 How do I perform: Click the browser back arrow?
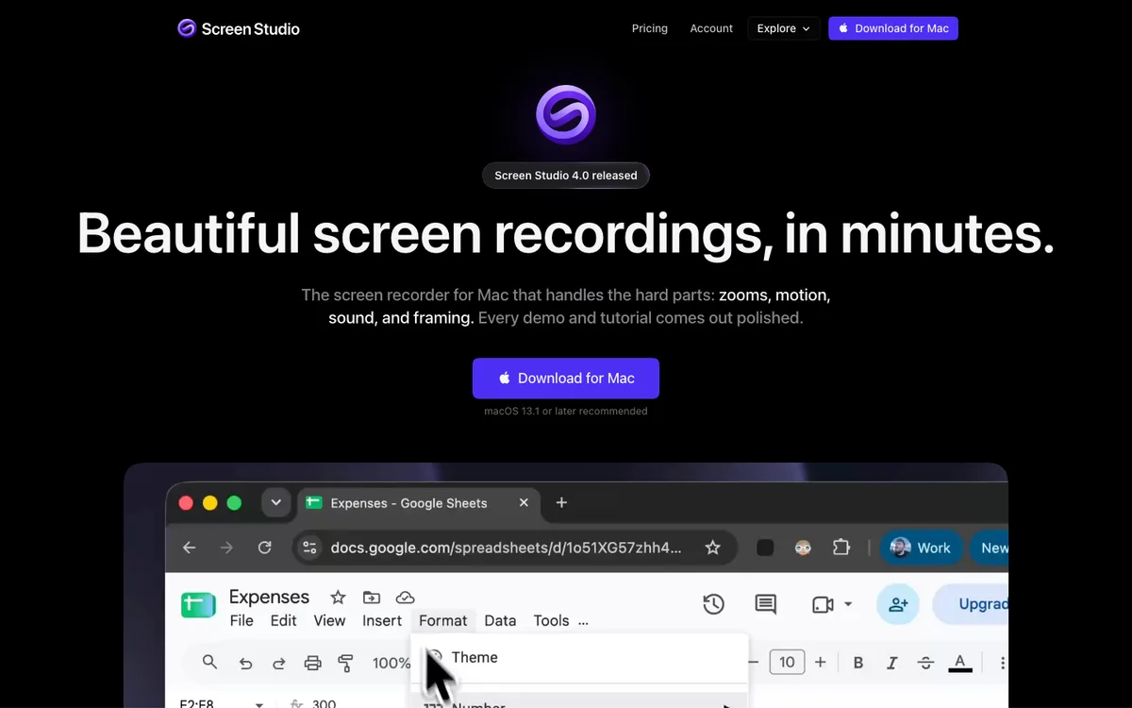(190, 548)
